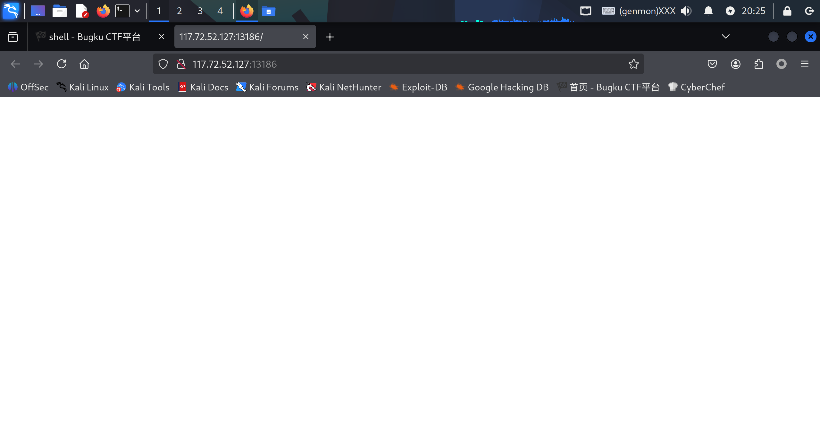Click the Home button in toolbar
820x431 pixels.
pos(84,64)
